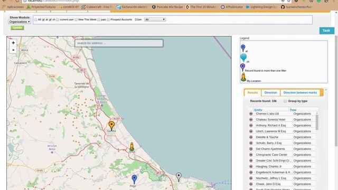338x190 pixels.
Task: Click the search for address field
Action: [x=119, y=43]
